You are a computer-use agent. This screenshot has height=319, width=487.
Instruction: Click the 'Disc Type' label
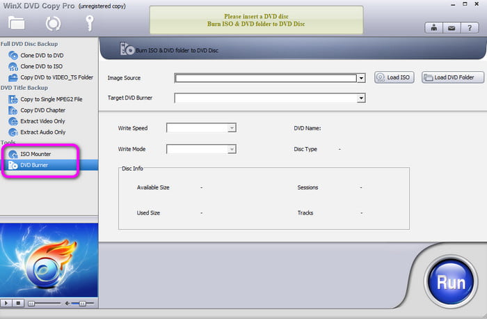click(305, 149)
